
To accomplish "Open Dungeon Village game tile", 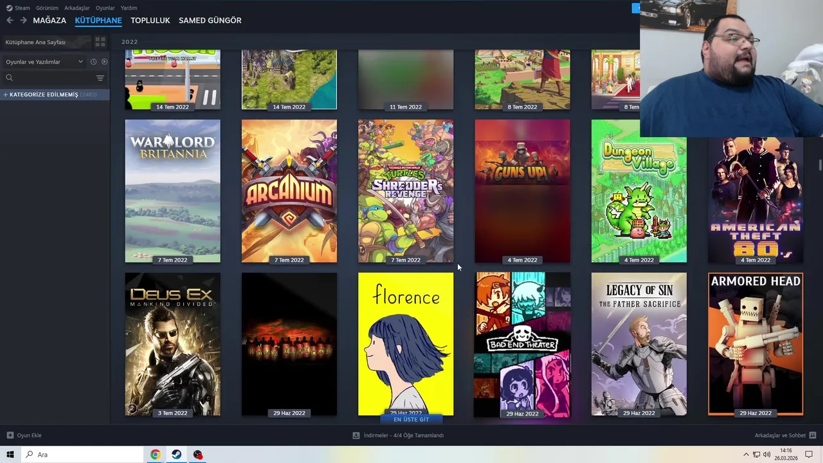I will click(638, 191).
